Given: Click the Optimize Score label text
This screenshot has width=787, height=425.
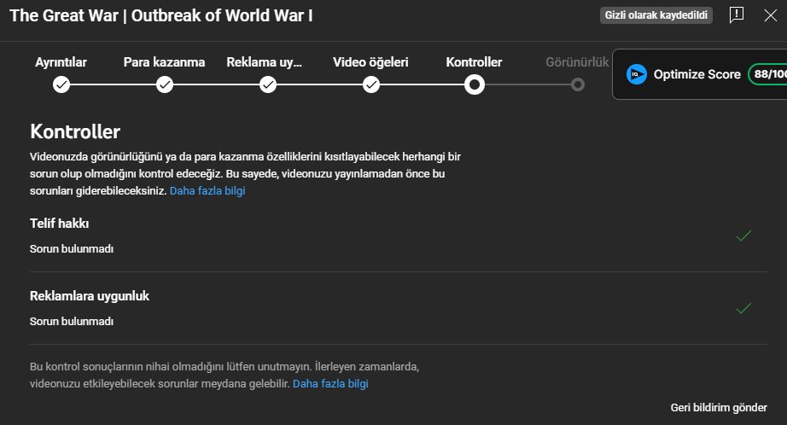Looking at the screenshot, I should (x=697, y=74).
